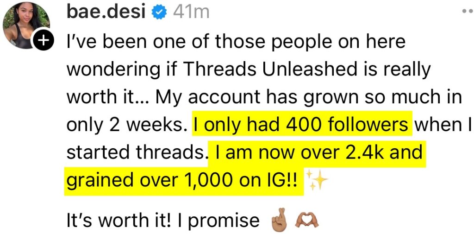
Task: Tap the black plus follow icon on avatar
Action: [x=42, y=41]
